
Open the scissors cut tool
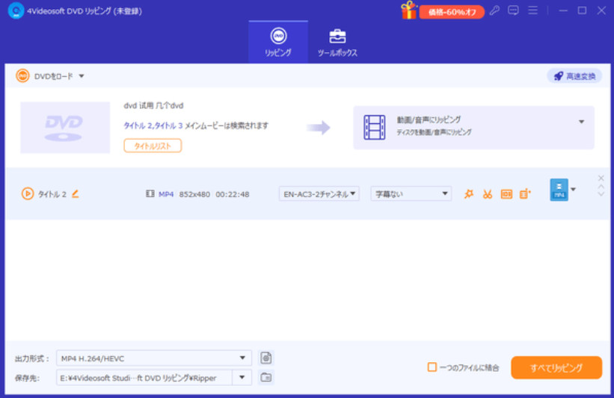point(488,194)
